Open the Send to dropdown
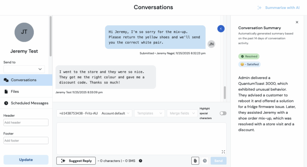Viewport: 307px width, 167px height. [x=24, y=69]
